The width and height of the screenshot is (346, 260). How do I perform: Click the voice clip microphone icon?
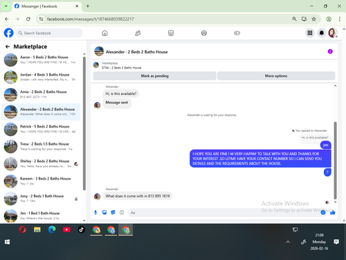95,212
